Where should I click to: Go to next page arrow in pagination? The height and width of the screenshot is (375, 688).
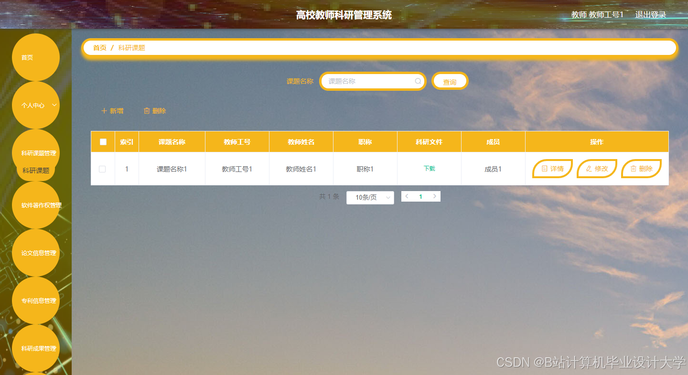[434, 196]
